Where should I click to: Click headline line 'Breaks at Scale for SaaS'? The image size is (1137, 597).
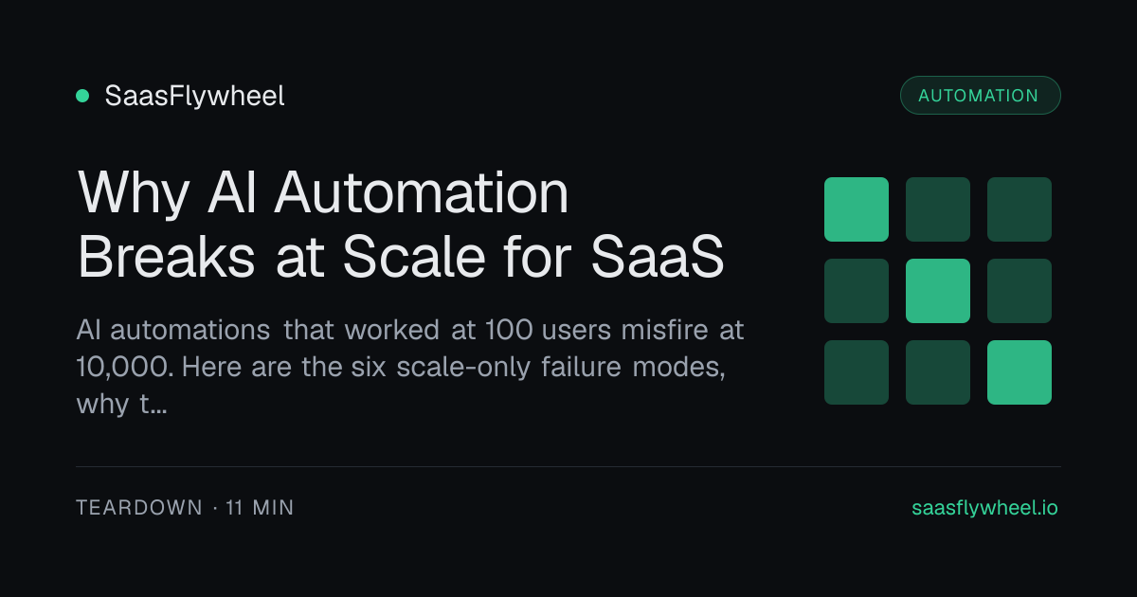click(x=401, y=256)
